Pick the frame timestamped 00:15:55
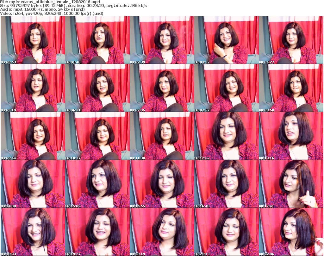The height and width of the screenshot is (256, 324). coord(162,184)
